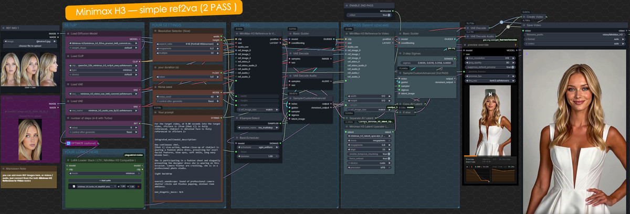Open the type dropdown in Load CLIP
The width and height of the screenshot is (630, 214).
[x=102, y=70]
